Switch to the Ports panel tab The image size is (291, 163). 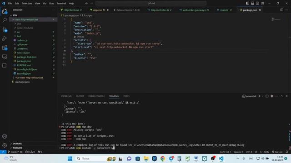point(126,96)
